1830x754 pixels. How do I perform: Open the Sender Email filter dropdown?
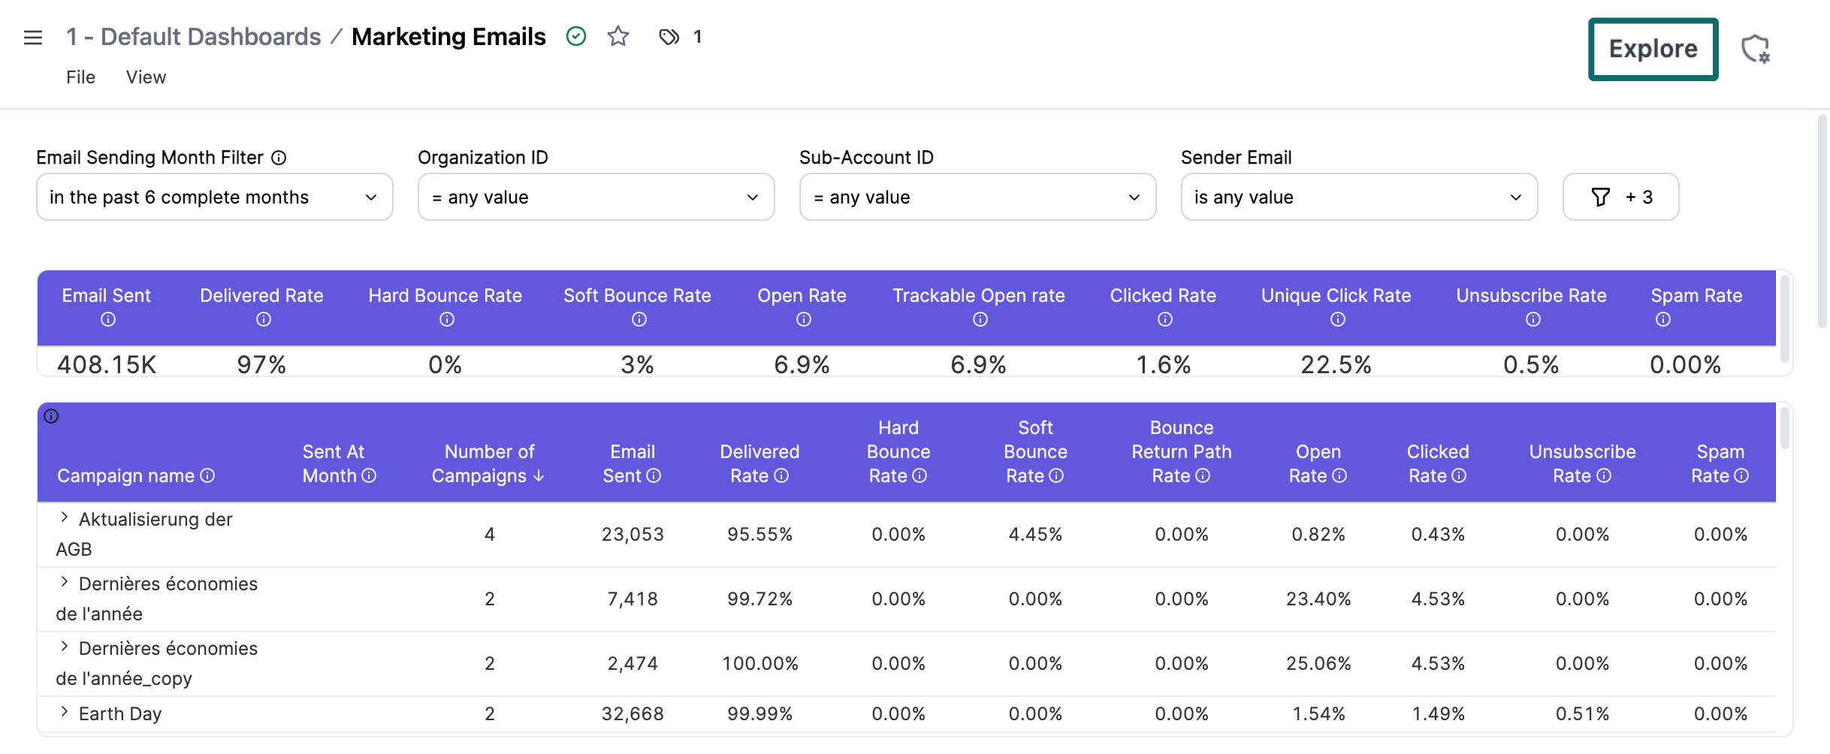[1358, 197]
